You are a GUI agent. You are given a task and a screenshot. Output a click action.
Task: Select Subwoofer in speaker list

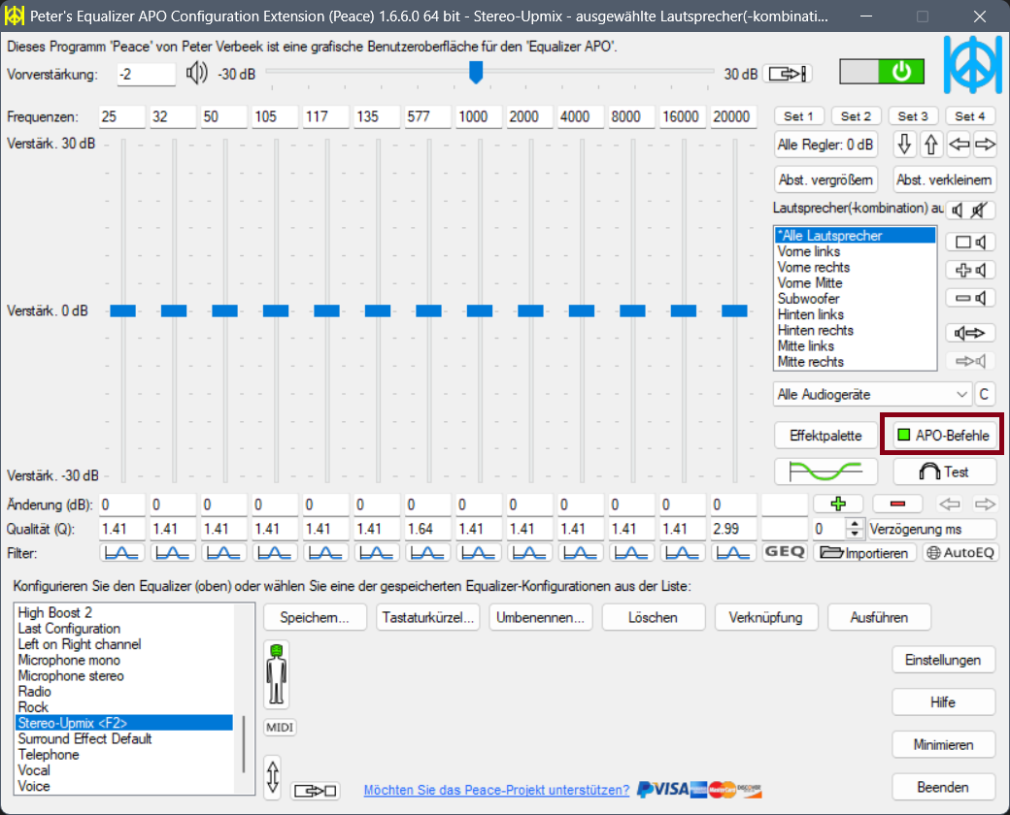pyautogui.click(x=854, y=299)
